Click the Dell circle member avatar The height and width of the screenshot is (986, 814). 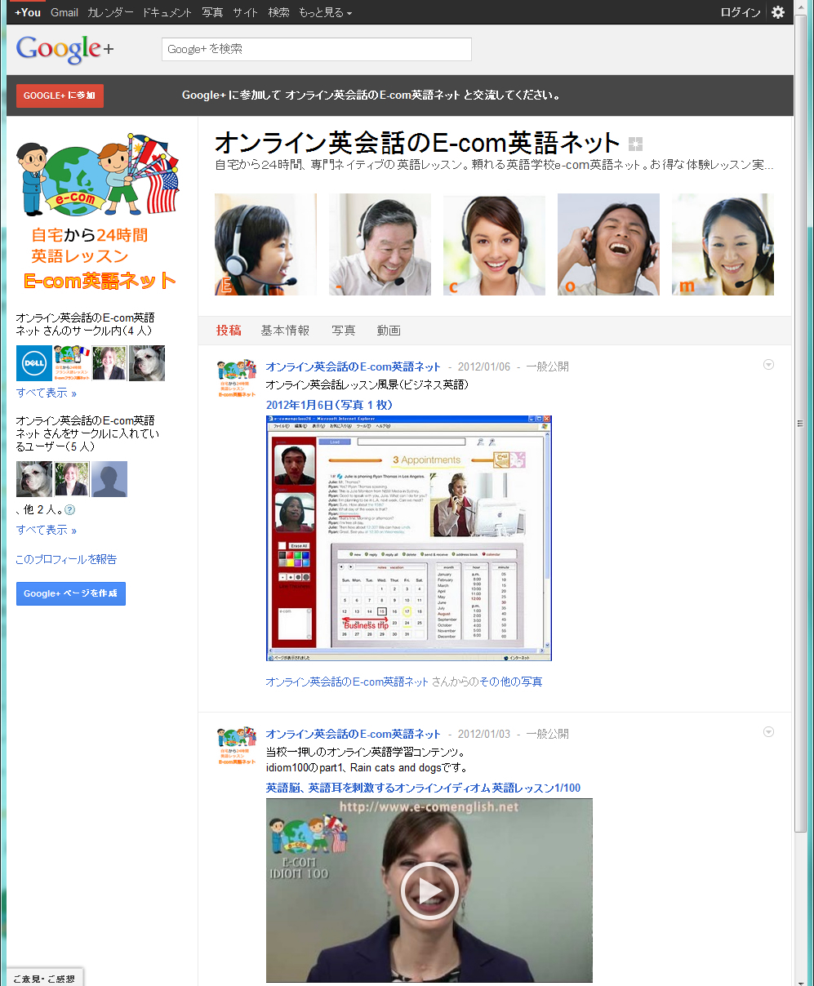point(34,363)
